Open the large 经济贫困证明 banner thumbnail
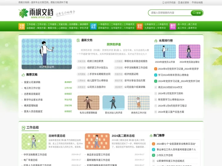The height and width of the screenshot is (166, 222). click(x=47, y=54)
